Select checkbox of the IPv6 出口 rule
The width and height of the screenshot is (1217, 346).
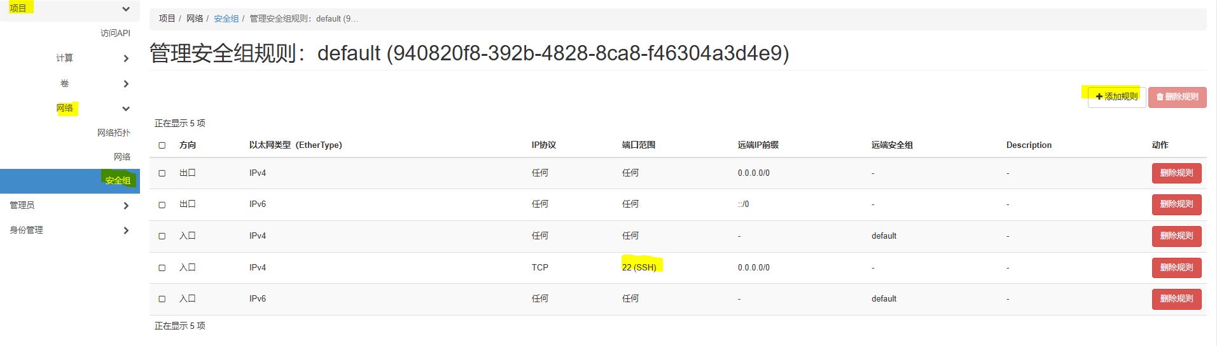point(162,205)
